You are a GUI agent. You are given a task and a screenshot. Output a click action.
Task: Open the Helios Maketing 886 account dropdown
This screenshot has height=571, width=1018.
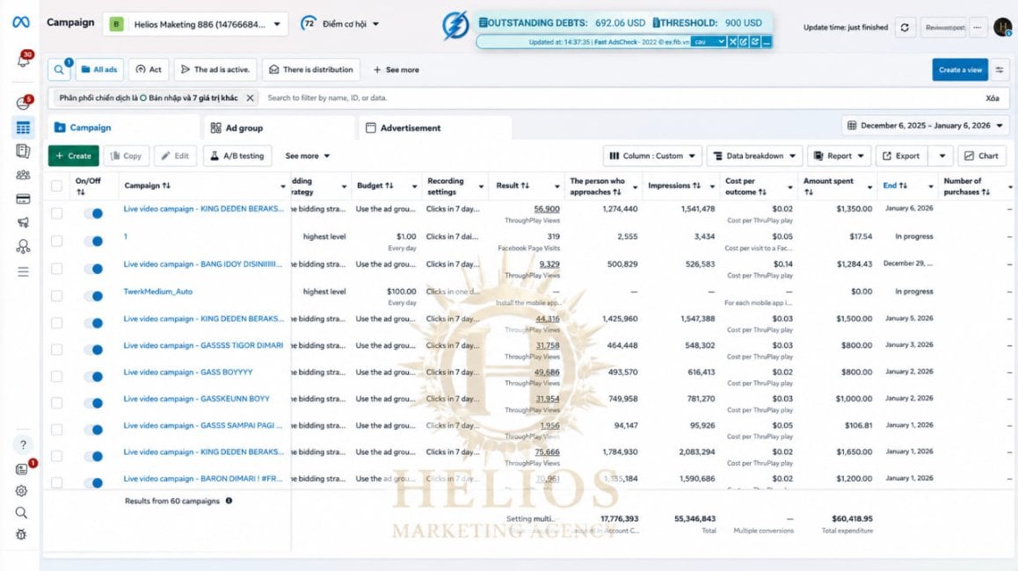195,24
